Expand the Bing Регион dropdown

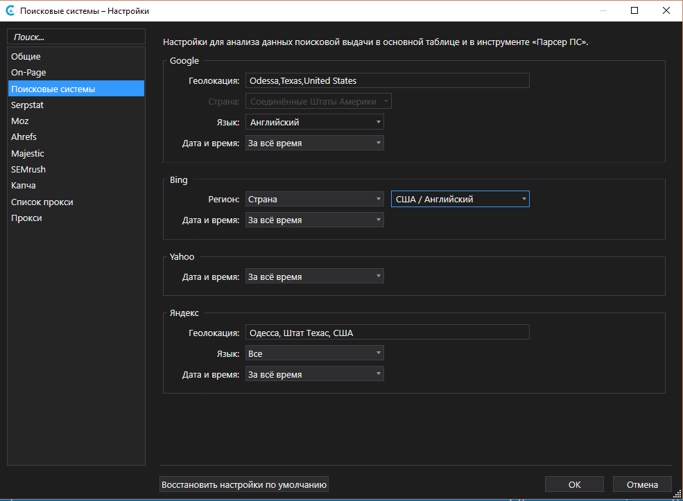(314, 200)
